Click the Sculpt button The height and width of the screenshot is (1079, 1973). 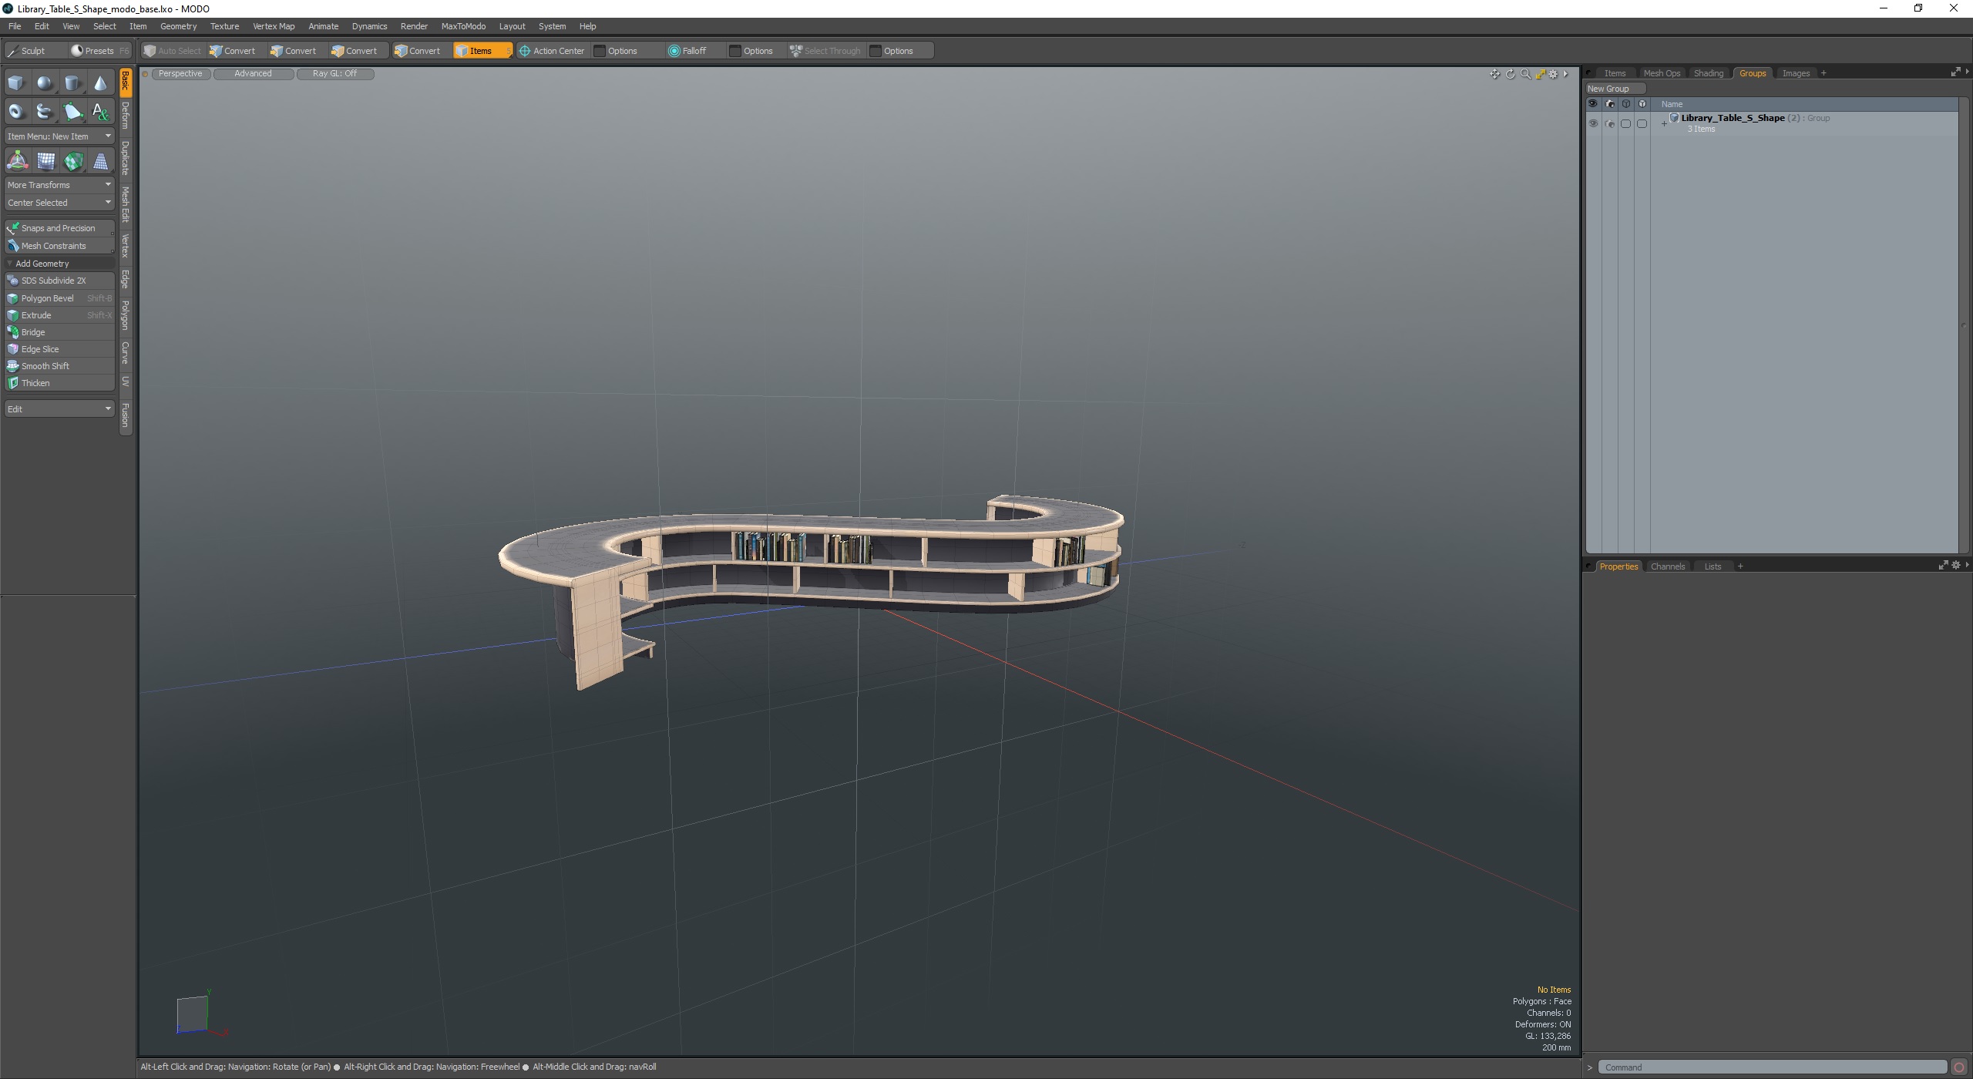(34, 51)
